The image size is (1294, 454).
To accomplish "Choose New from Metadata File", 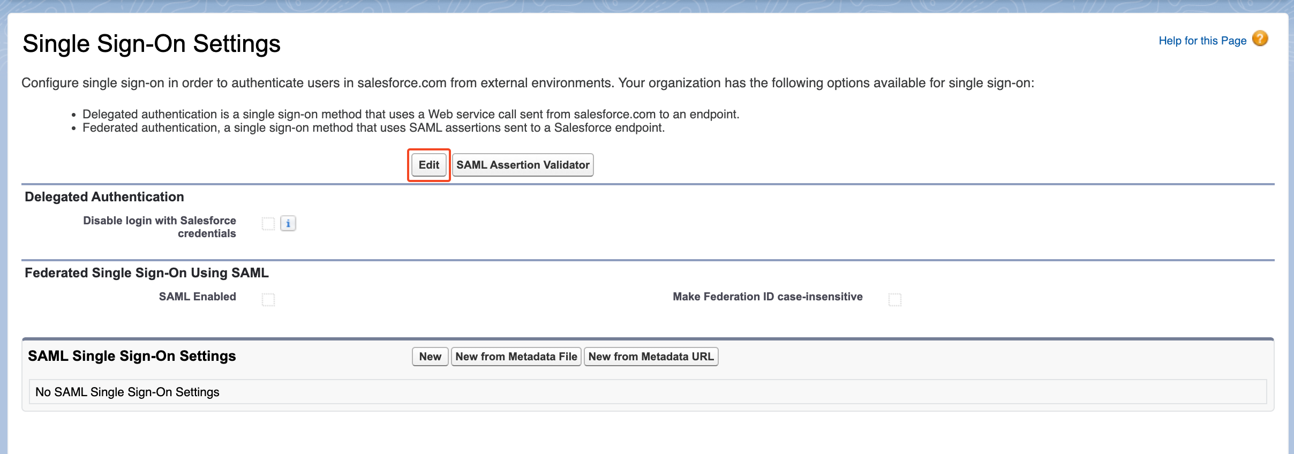I will click(516, 357).
